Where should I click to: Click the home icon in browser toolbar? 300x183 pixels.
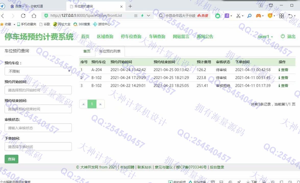pos(34,16)
